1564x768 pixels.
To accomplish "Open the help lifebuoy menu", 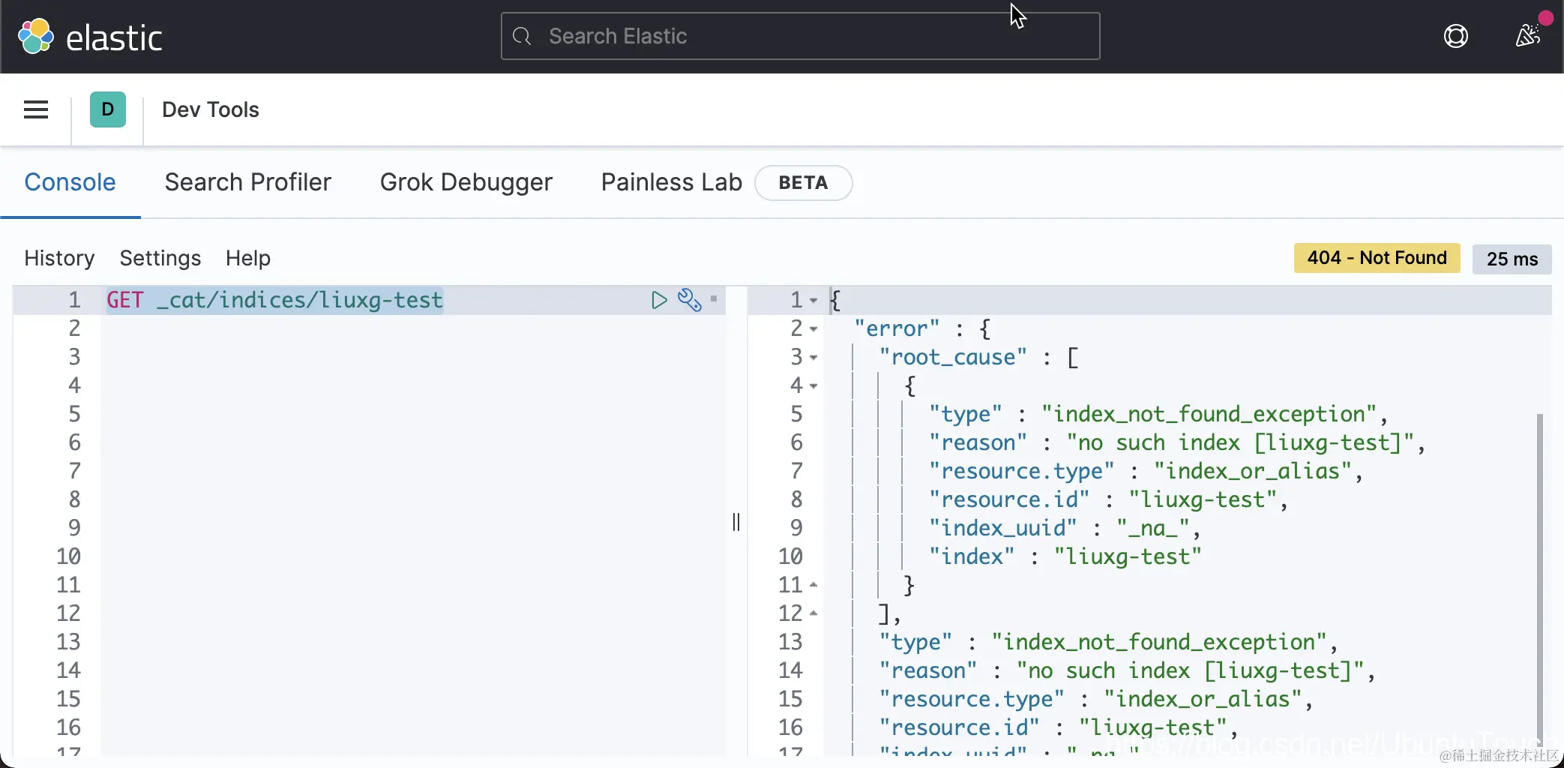I will coord(1455,36).
